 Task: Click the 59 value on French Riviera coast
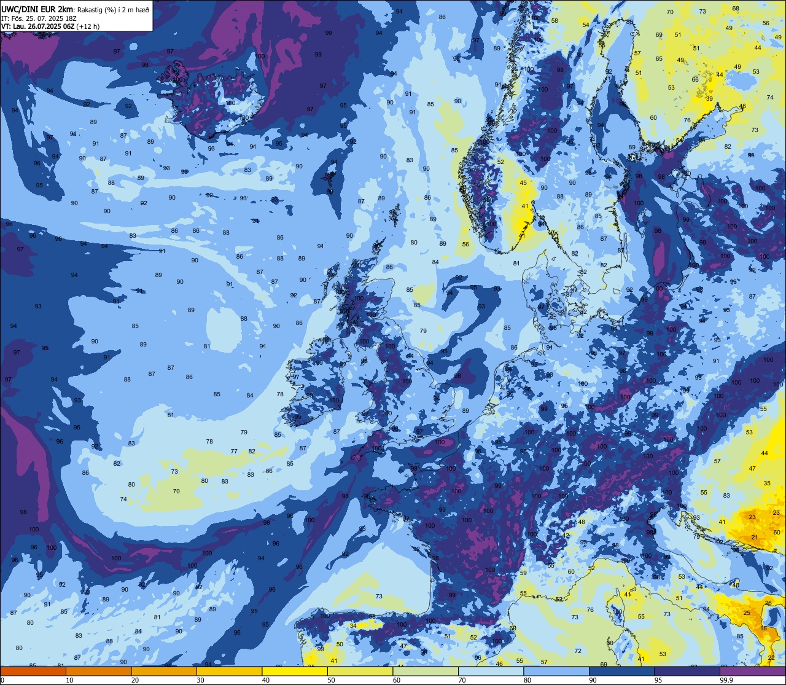click(x=523, y=573)
